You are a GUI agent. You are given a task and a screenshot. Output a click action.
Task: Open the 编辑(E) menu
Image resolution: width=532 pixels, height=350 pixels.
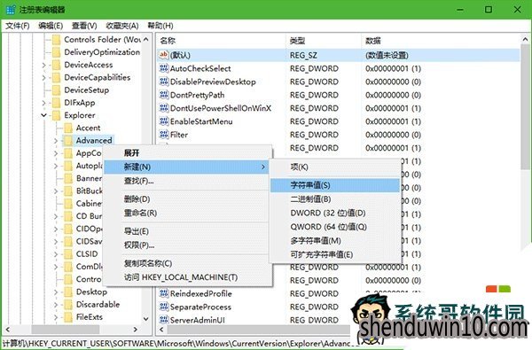point(51,26)
